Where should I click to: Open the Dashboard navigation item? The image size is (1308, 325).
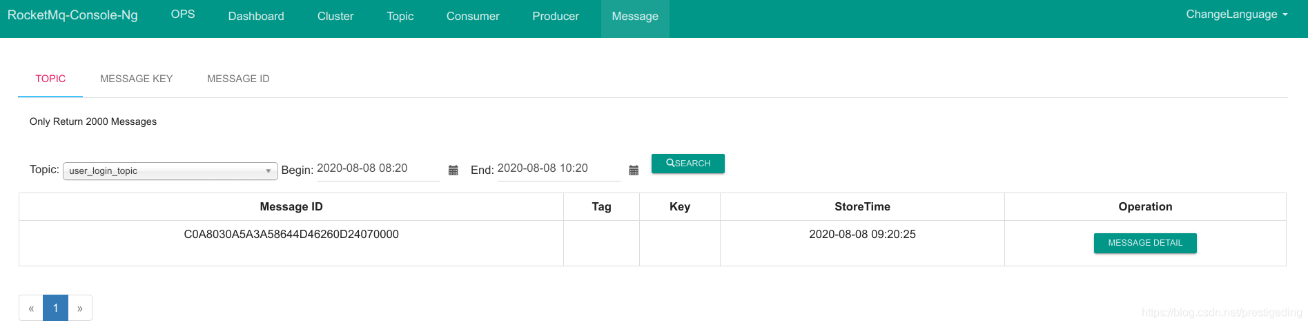tap(256, 17)
